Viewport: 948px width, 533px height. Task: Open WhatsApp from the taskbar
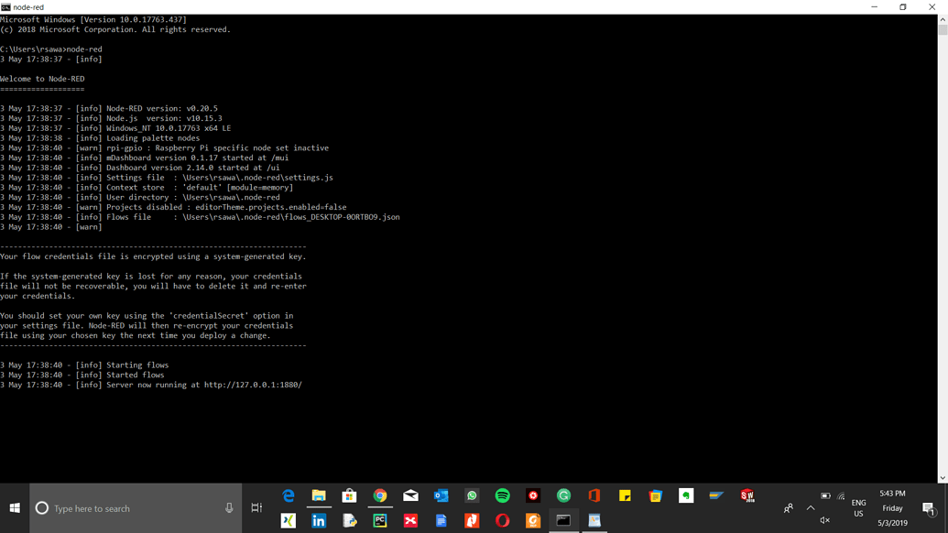(x=471, y=495)
